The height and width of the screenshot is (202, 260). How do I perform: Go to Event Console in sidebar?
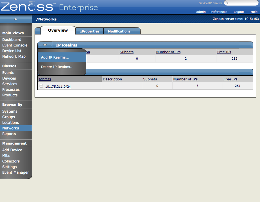tap(15, 45)
